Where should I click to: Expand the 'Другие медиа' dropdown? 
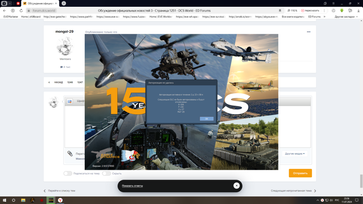point(295,154)
